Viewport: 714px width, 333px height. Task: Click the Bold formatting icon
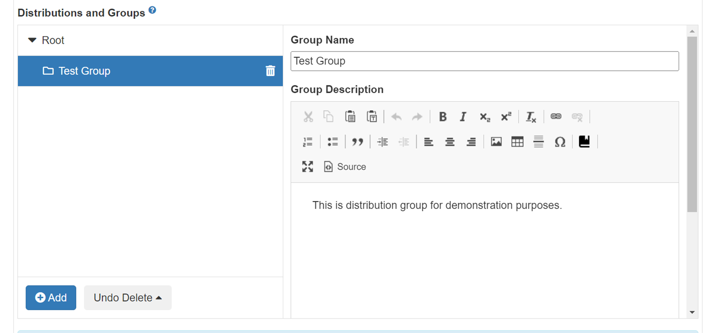pyautogui.click(x=443, y=117)
